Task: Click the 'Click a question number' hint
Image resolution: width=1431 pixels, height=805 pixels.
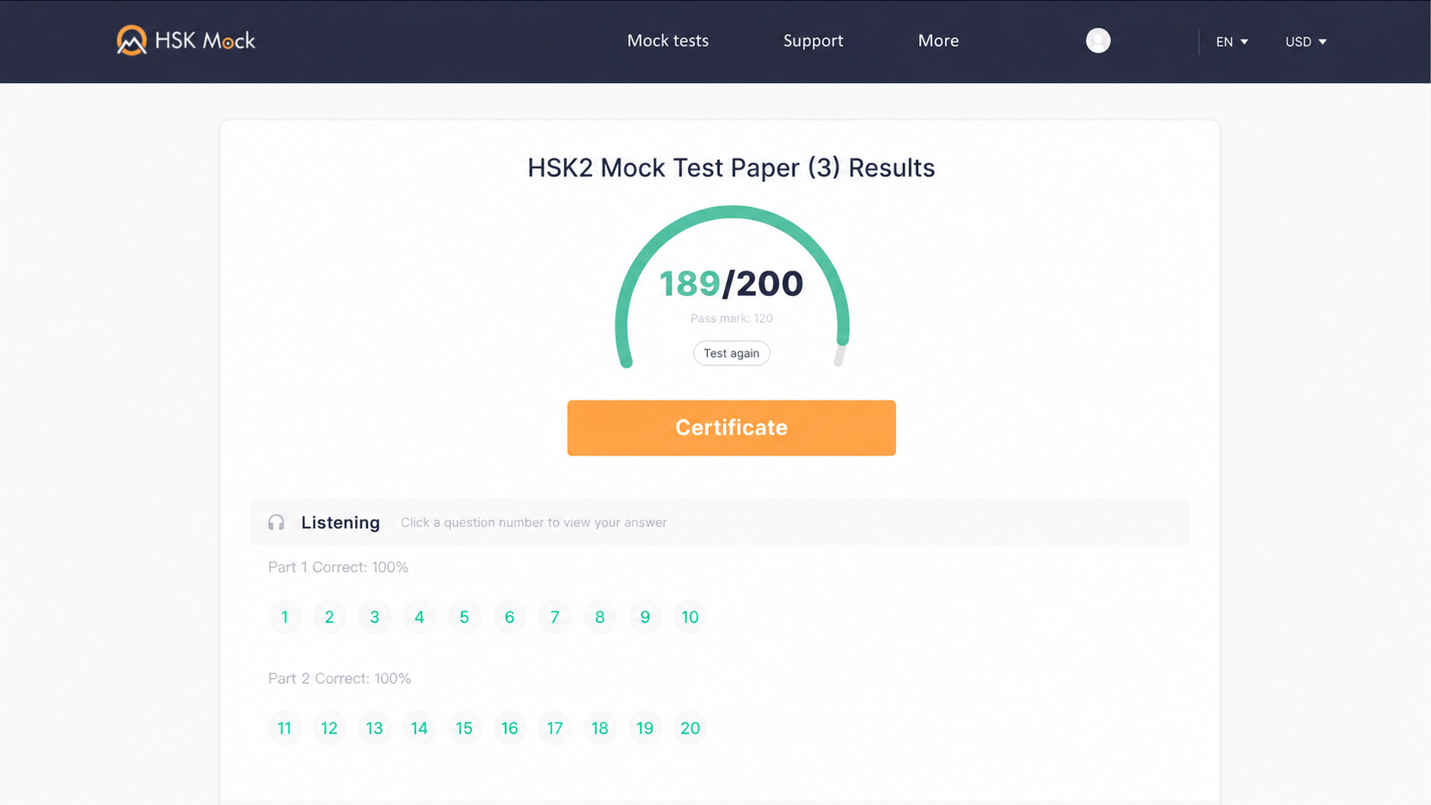Action: point(534,523)
